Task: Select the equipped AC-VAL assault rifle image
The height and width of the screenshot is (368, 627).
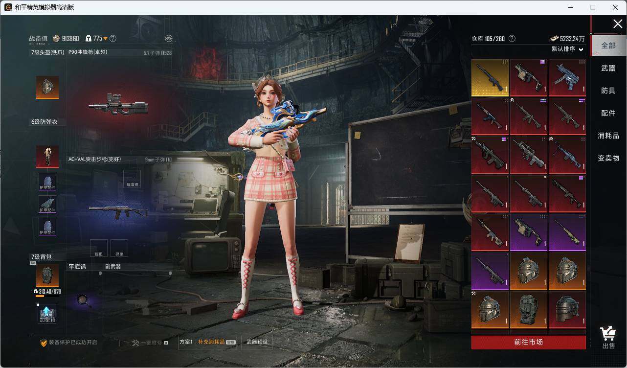Action: point(118,210)
